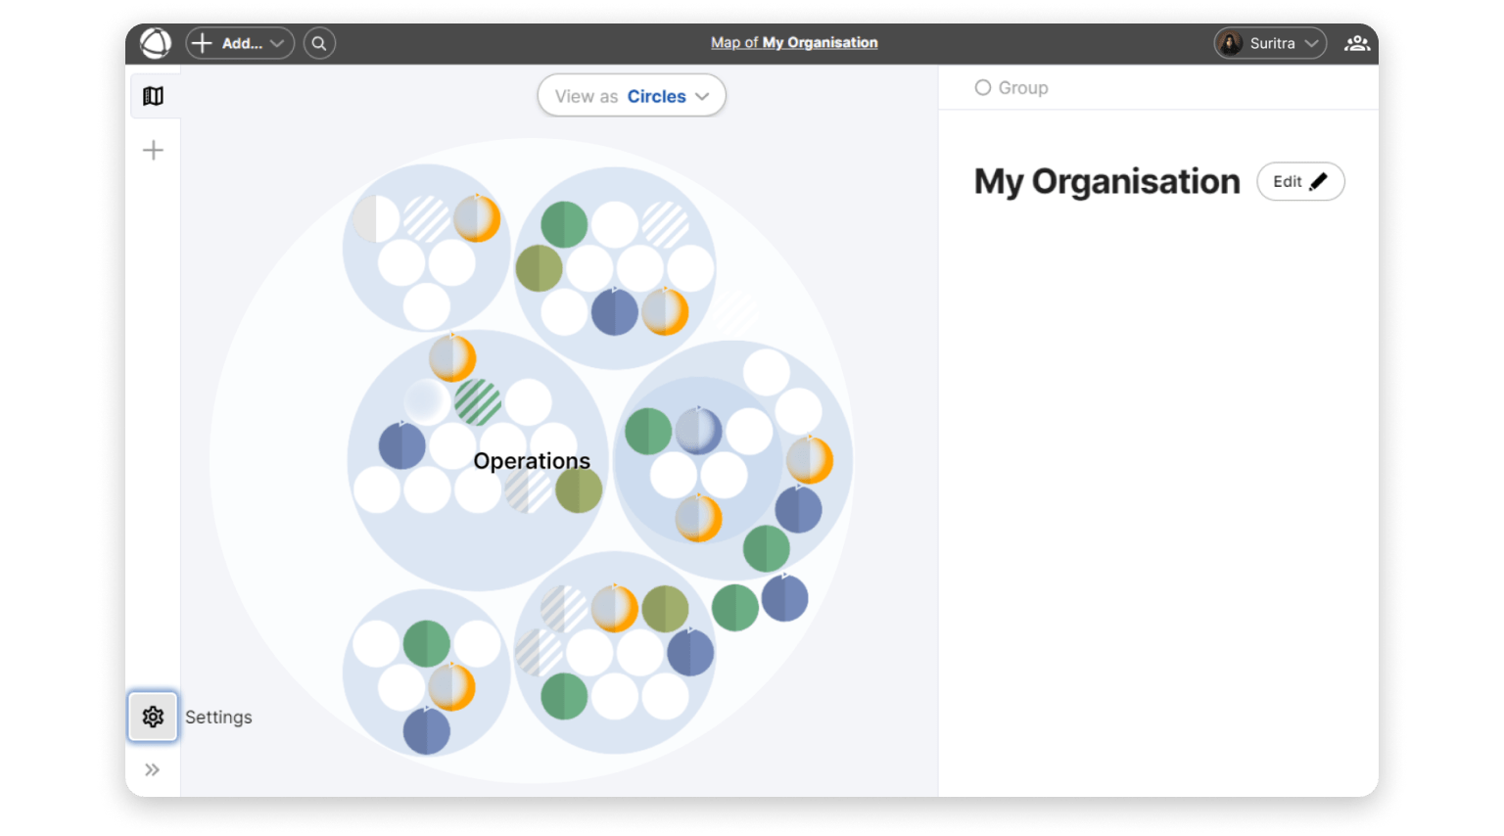1504x836 pixels.
Task: Click the green striped circle in Operations
Action: coord(478,401)
